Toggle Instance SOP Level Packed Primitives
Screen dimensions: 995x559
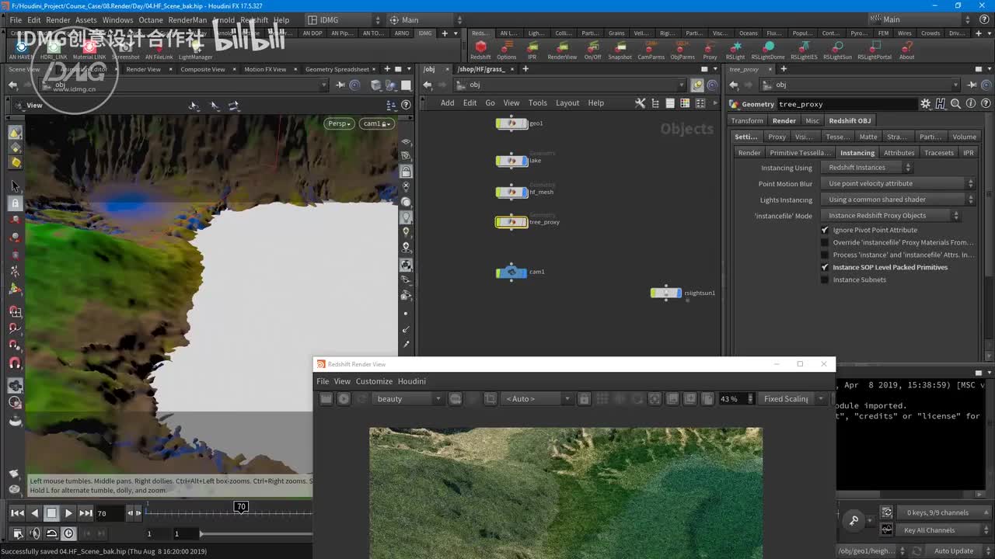825,267
